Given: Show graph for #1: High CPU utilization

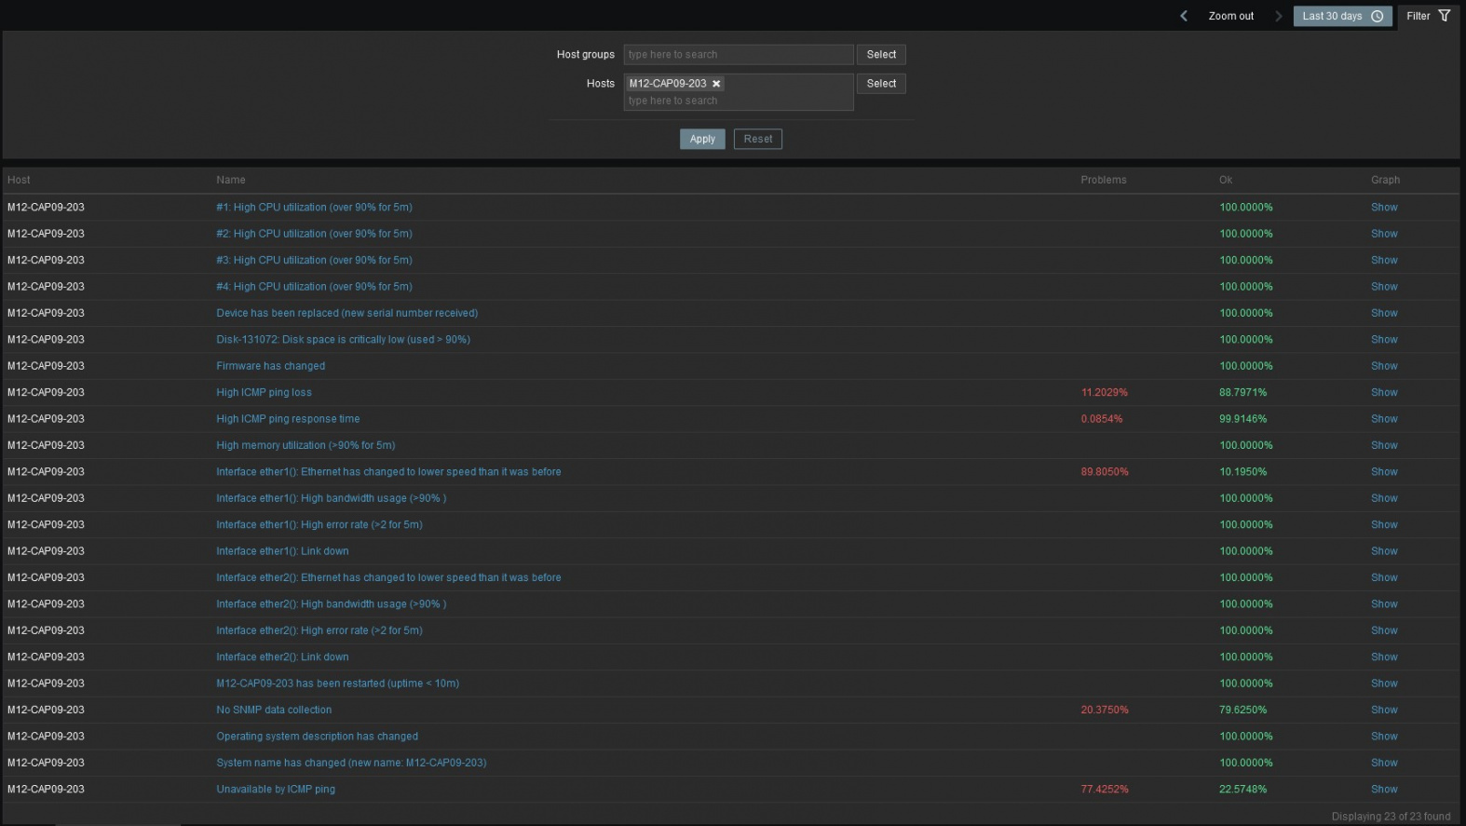Looking at the screenshot, I should coord(1384,208).
